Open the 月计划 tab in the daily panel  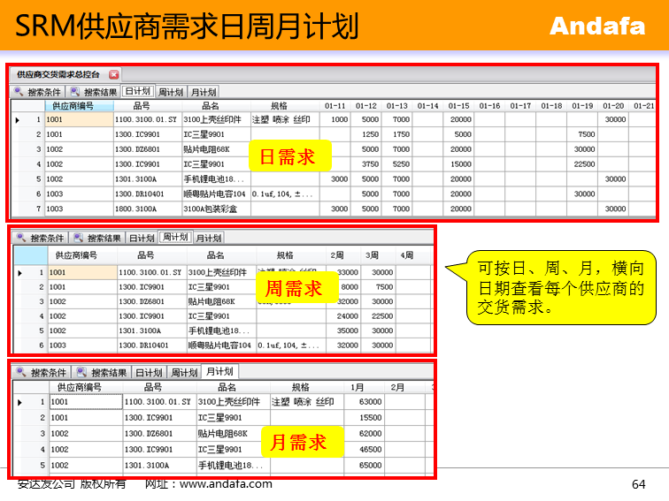click(203, 92)
